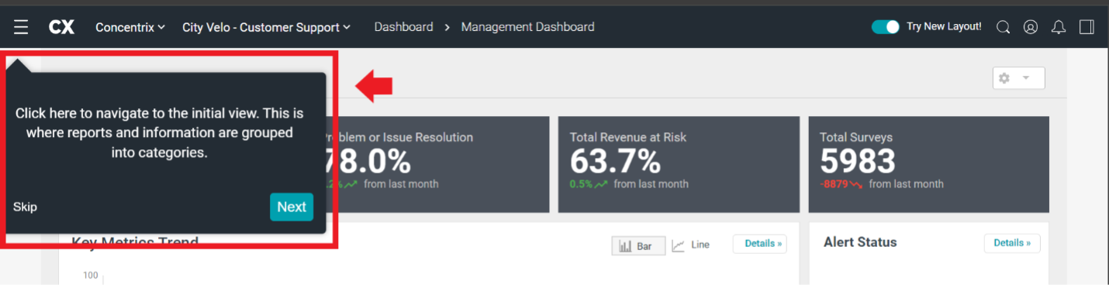The height and width of the screenshot is (288, 1109).
Task: Open the dashboard settings gear
Action: (1005, 78)
